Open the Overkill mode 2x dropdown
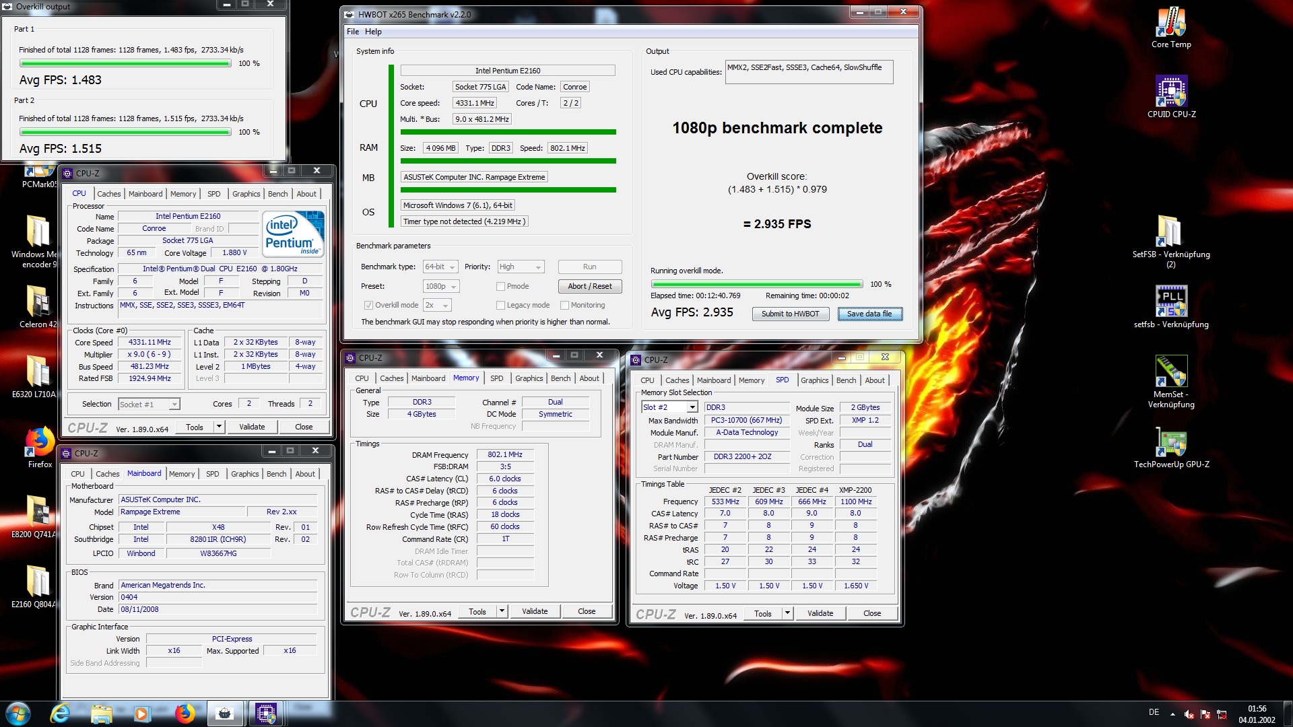Image resolution: width=1293 pixels, height=727 pixels. (x=438, y=305)
